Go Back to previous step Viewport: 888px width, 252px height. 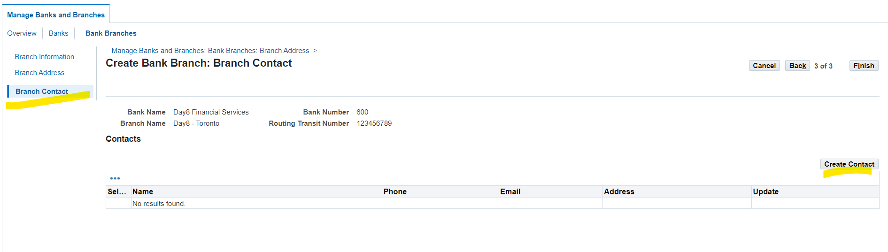tap(797, 66)
